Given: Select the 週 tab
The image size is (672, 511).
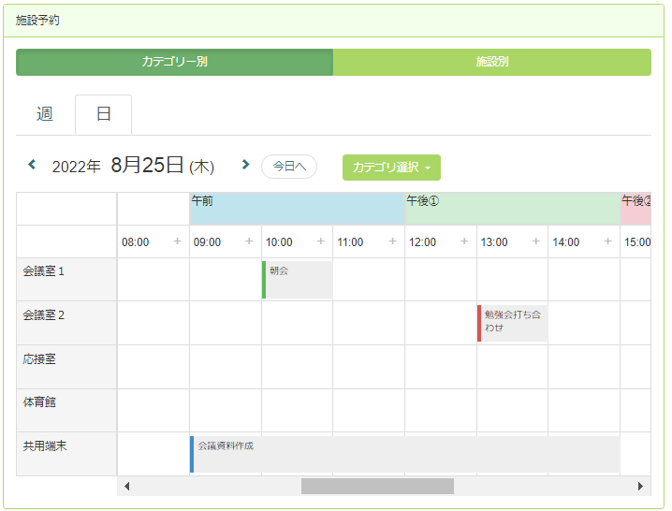Looking at the screenshot, I should point(45,114).
